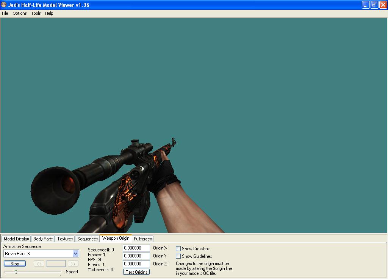Switch to the Body Parts tab

tap(43, 239)
